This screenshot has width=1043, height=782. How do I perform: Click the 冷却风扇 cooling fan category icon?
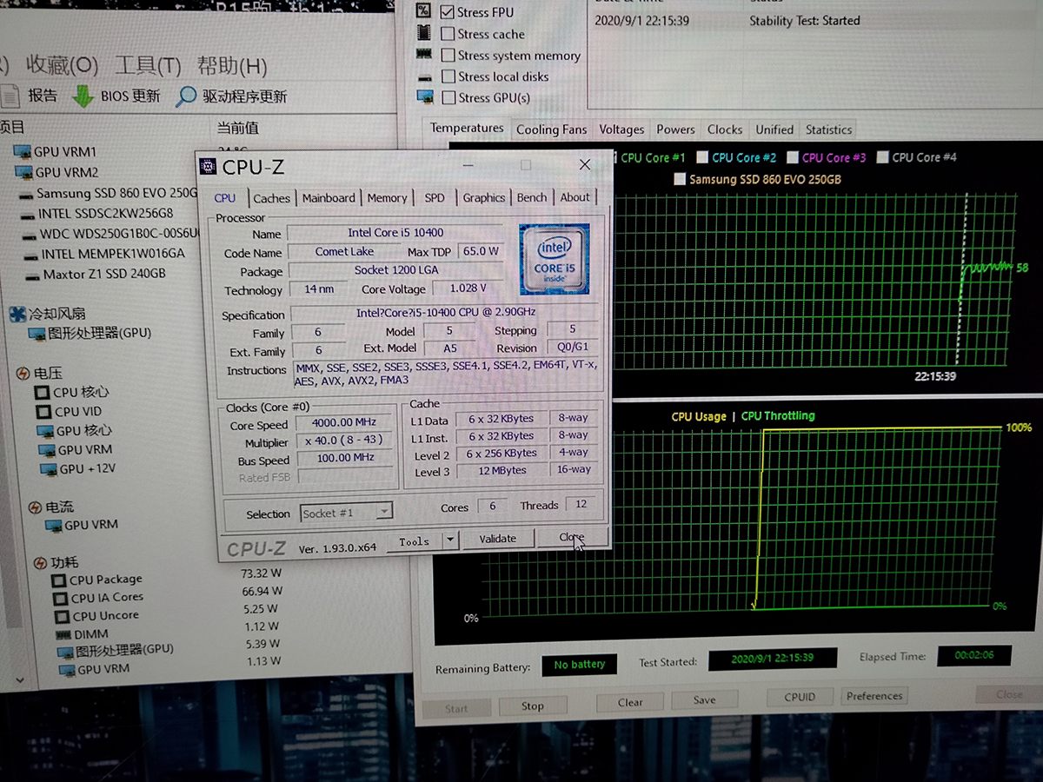17,315
